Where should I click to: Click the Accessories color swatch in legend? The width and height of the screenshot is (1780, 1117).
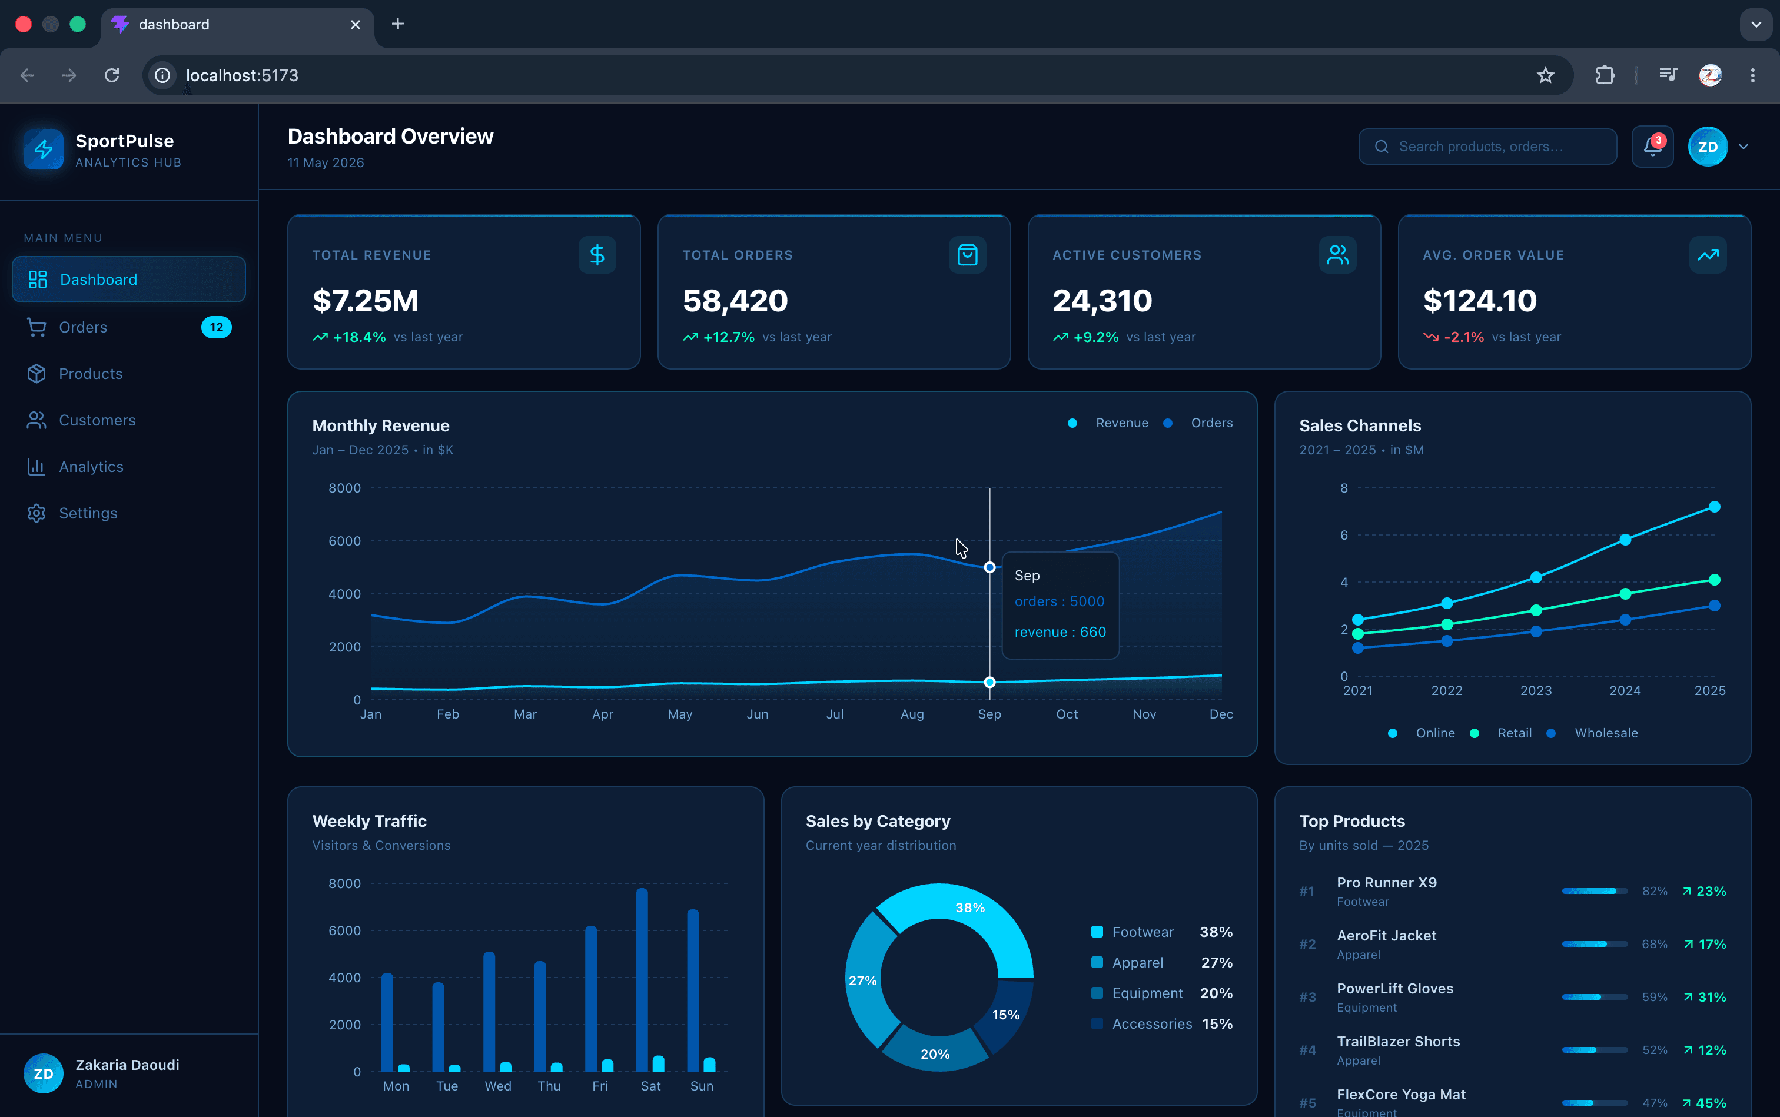click(1097, 1023)
